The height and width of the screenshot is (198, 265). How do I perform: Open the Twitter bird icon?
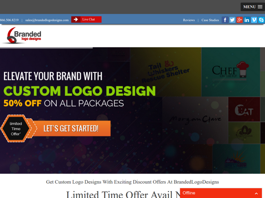point(232,20)
